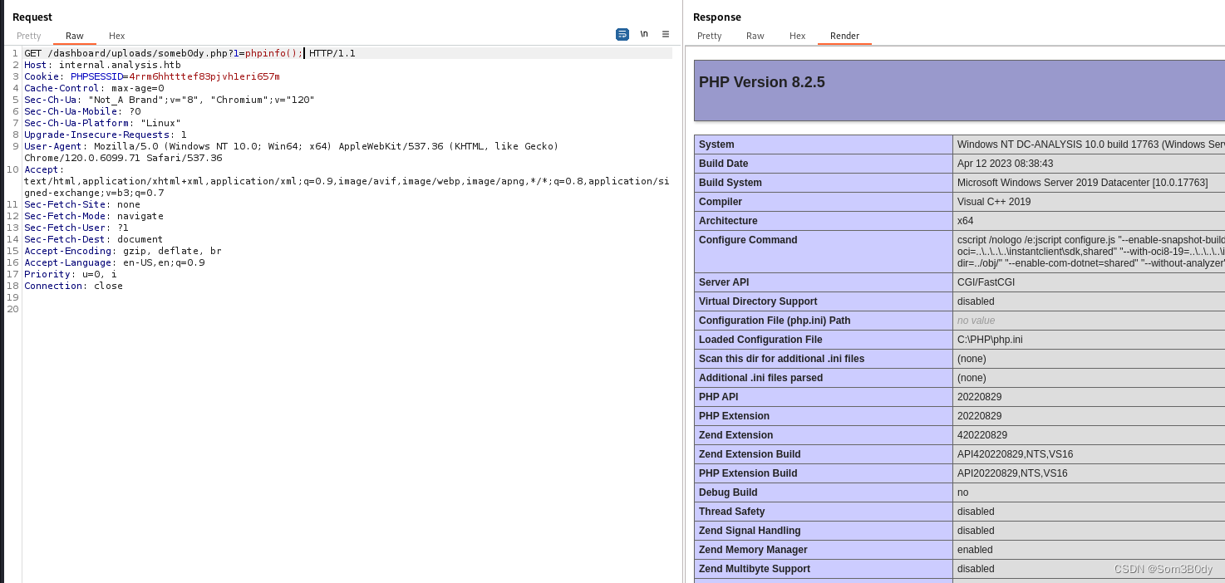Click the Sec-Ch-Ua-Mobile header line
Viewport: 1225px width, 583px height.
tap(82, 111)
